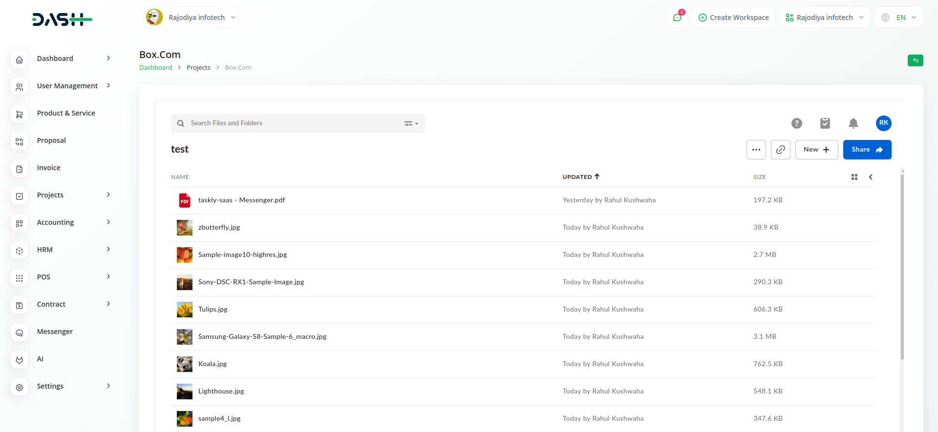Open the help question mark icon
The image size is (938, 432).
tap(796, 123)
